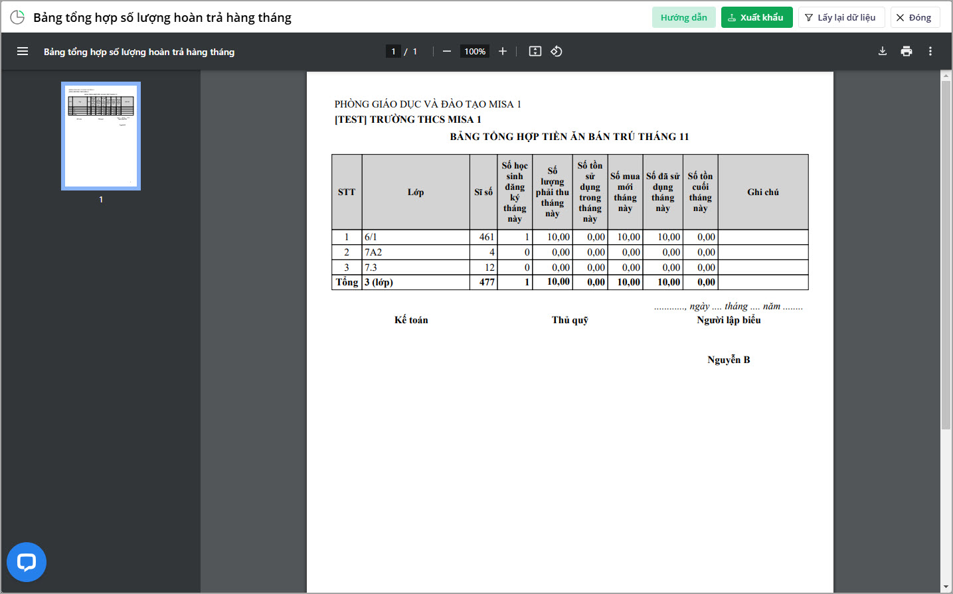Open the PDF viewer more actions menu
This screenshot has width=953, height=594.
click(930, 51)
